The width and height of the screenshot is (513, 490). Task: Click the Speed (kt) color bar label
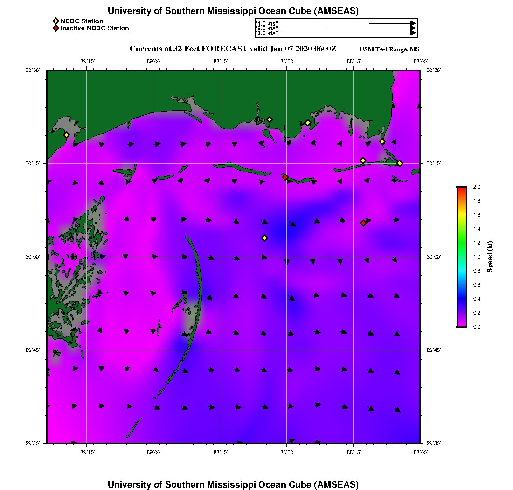coord(490,257)
